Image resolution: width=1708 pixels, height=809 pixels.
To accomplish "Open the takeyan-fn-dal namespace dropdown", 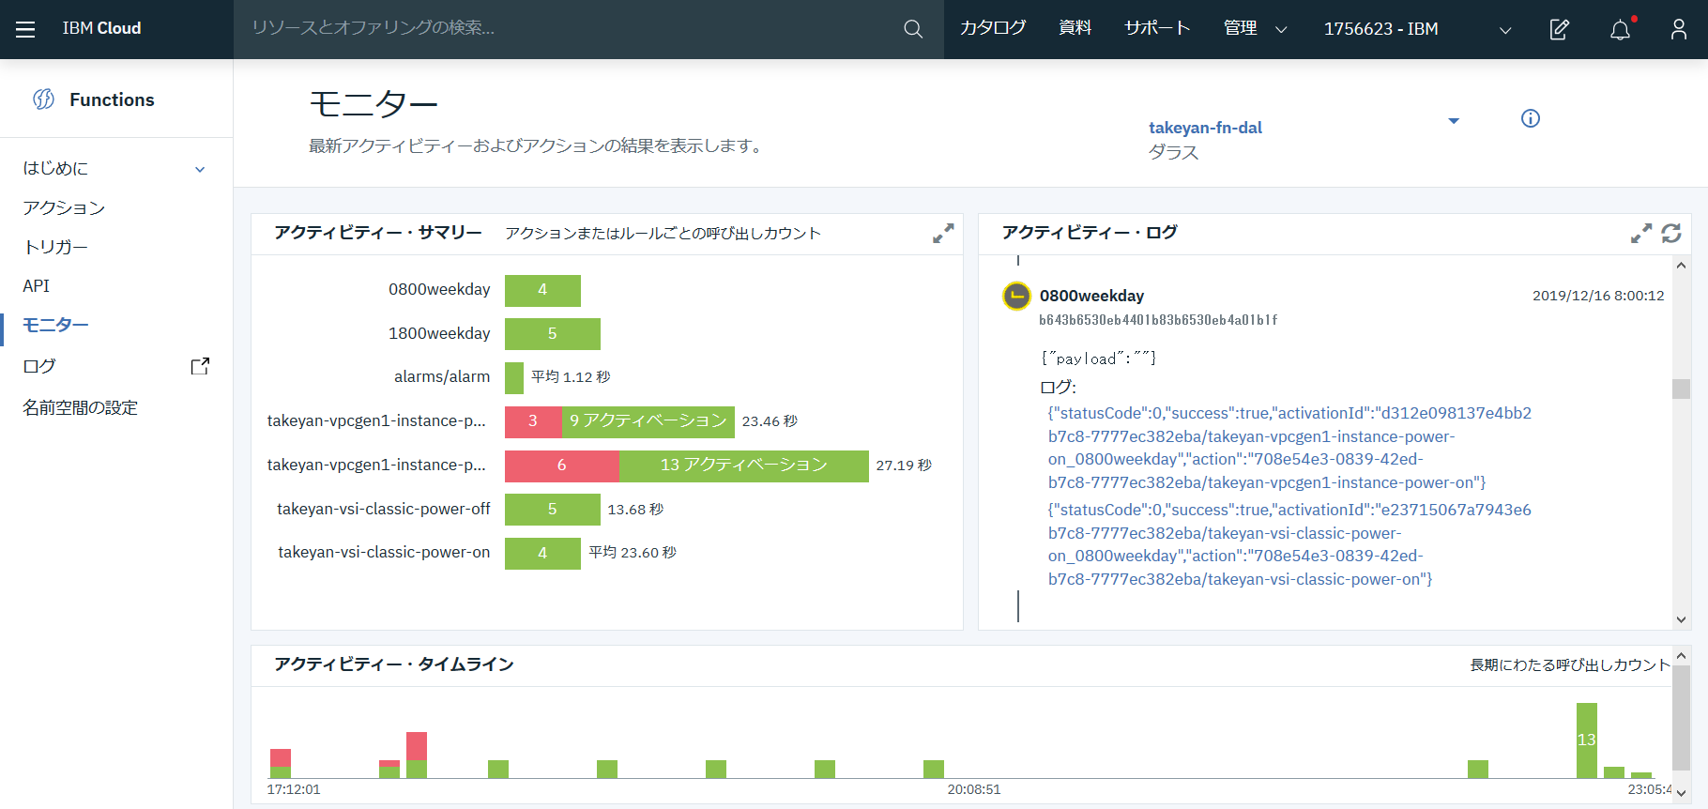I will pyautogui.click(x=1454, y=121).
